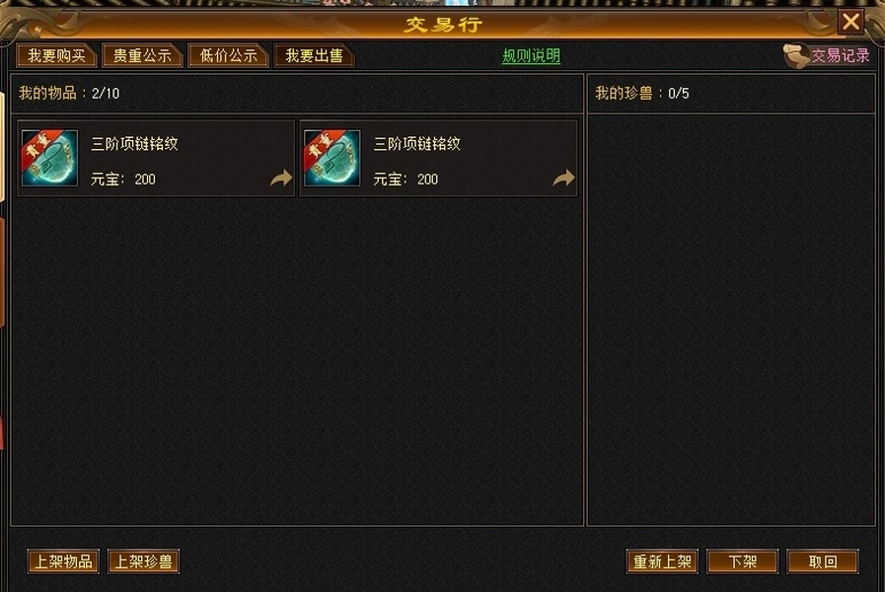This screenshot has width=885, height=592.
Task: Open the 贵重公示 tab
Action: (x=142, y=56)
